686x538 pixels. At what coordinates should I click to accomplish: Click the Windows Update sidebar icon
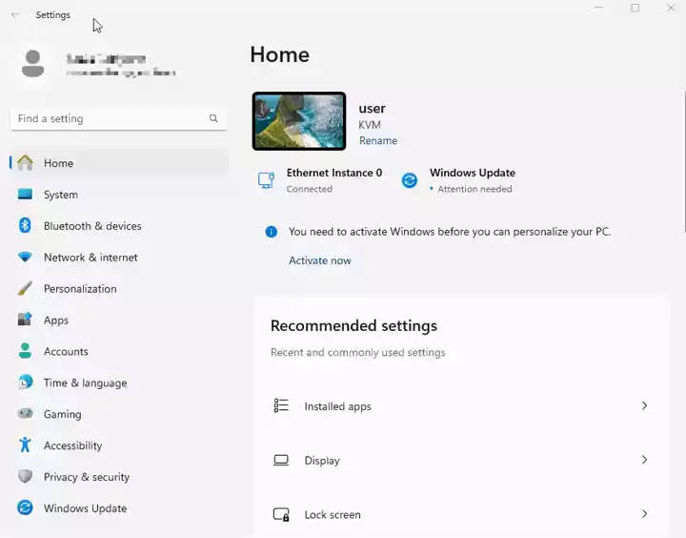tap(25, 507)
